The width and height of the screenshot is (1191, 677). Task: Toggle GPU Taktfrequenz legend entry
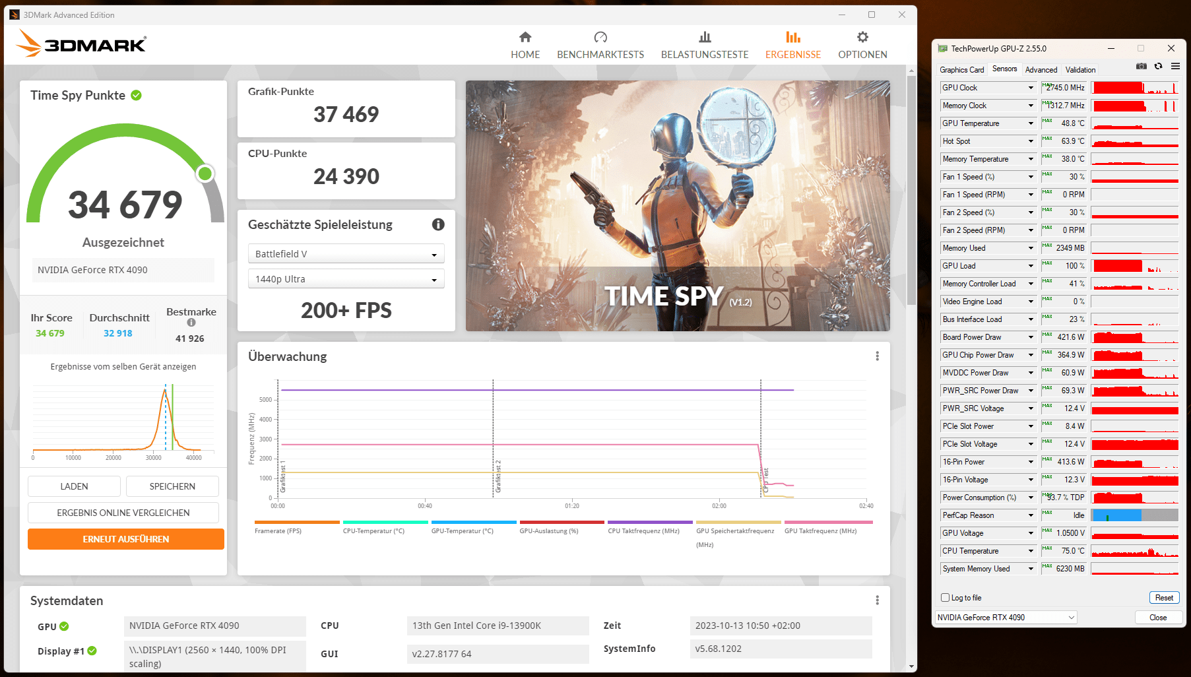click(828, 527)
